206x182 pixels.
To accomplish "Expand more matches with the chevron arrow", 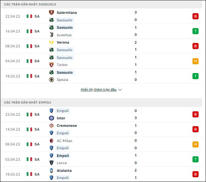I will tap(120, 90).
